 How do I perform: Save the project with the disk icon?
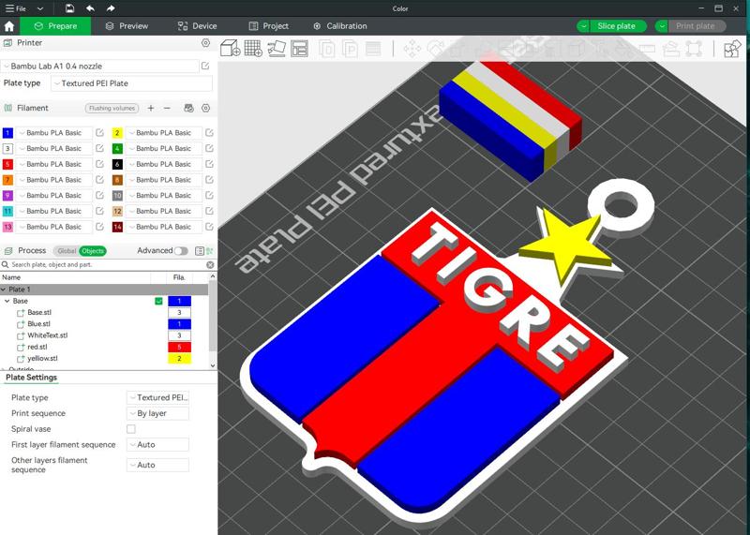[69, 8]
